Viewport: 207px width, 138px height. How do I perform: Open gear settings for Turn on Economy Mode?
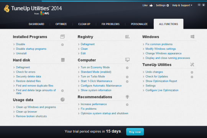(x=127, y=68)
